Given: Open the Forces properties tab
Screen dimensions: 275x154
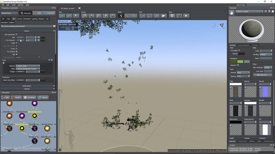Looking at the screenshot, I should coord(19,19).
